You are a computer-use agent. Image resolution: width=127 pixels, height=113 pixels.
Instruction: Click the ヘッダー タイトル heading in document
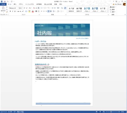40,41
